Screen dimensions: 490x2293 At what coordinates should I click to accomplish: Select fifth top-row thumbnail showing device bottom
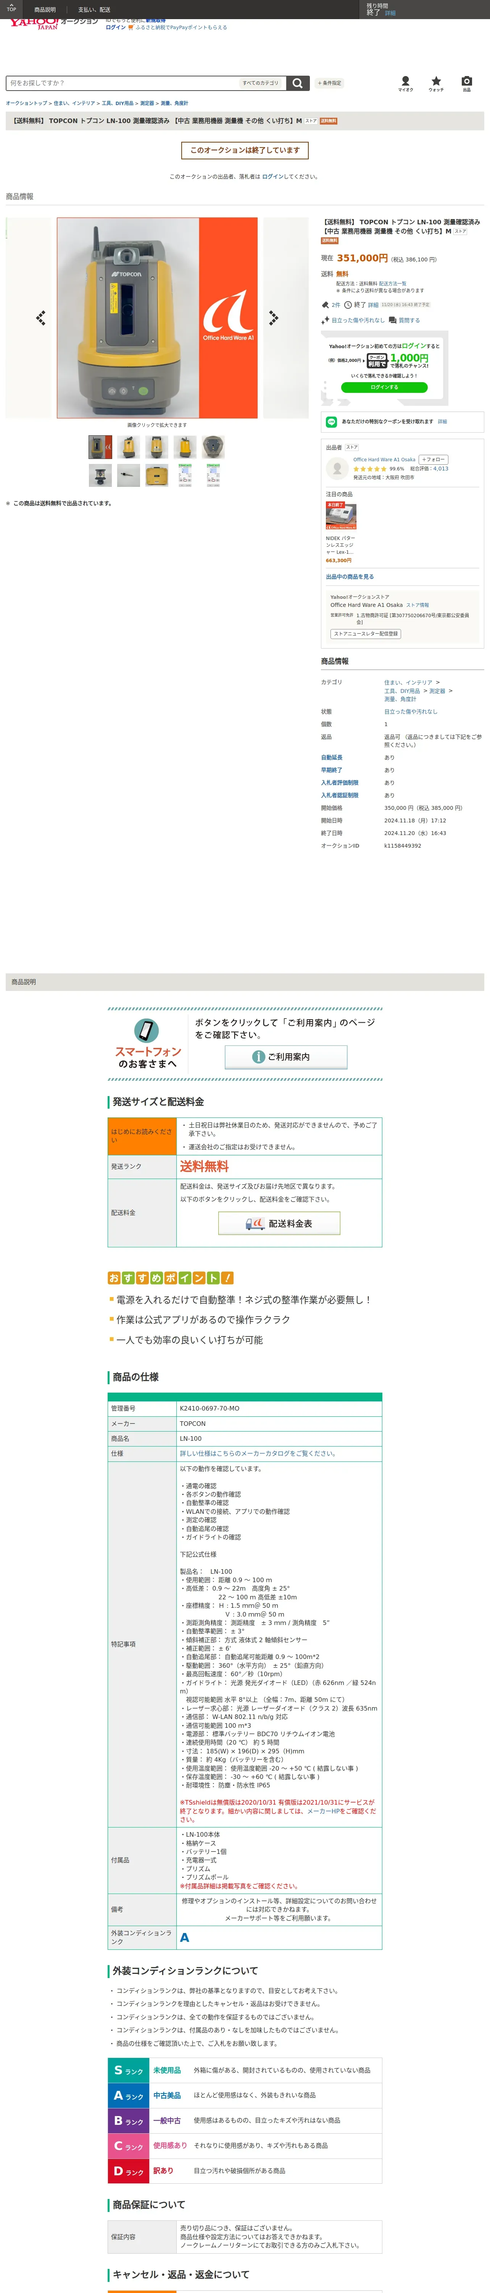(x=213, y=447)
